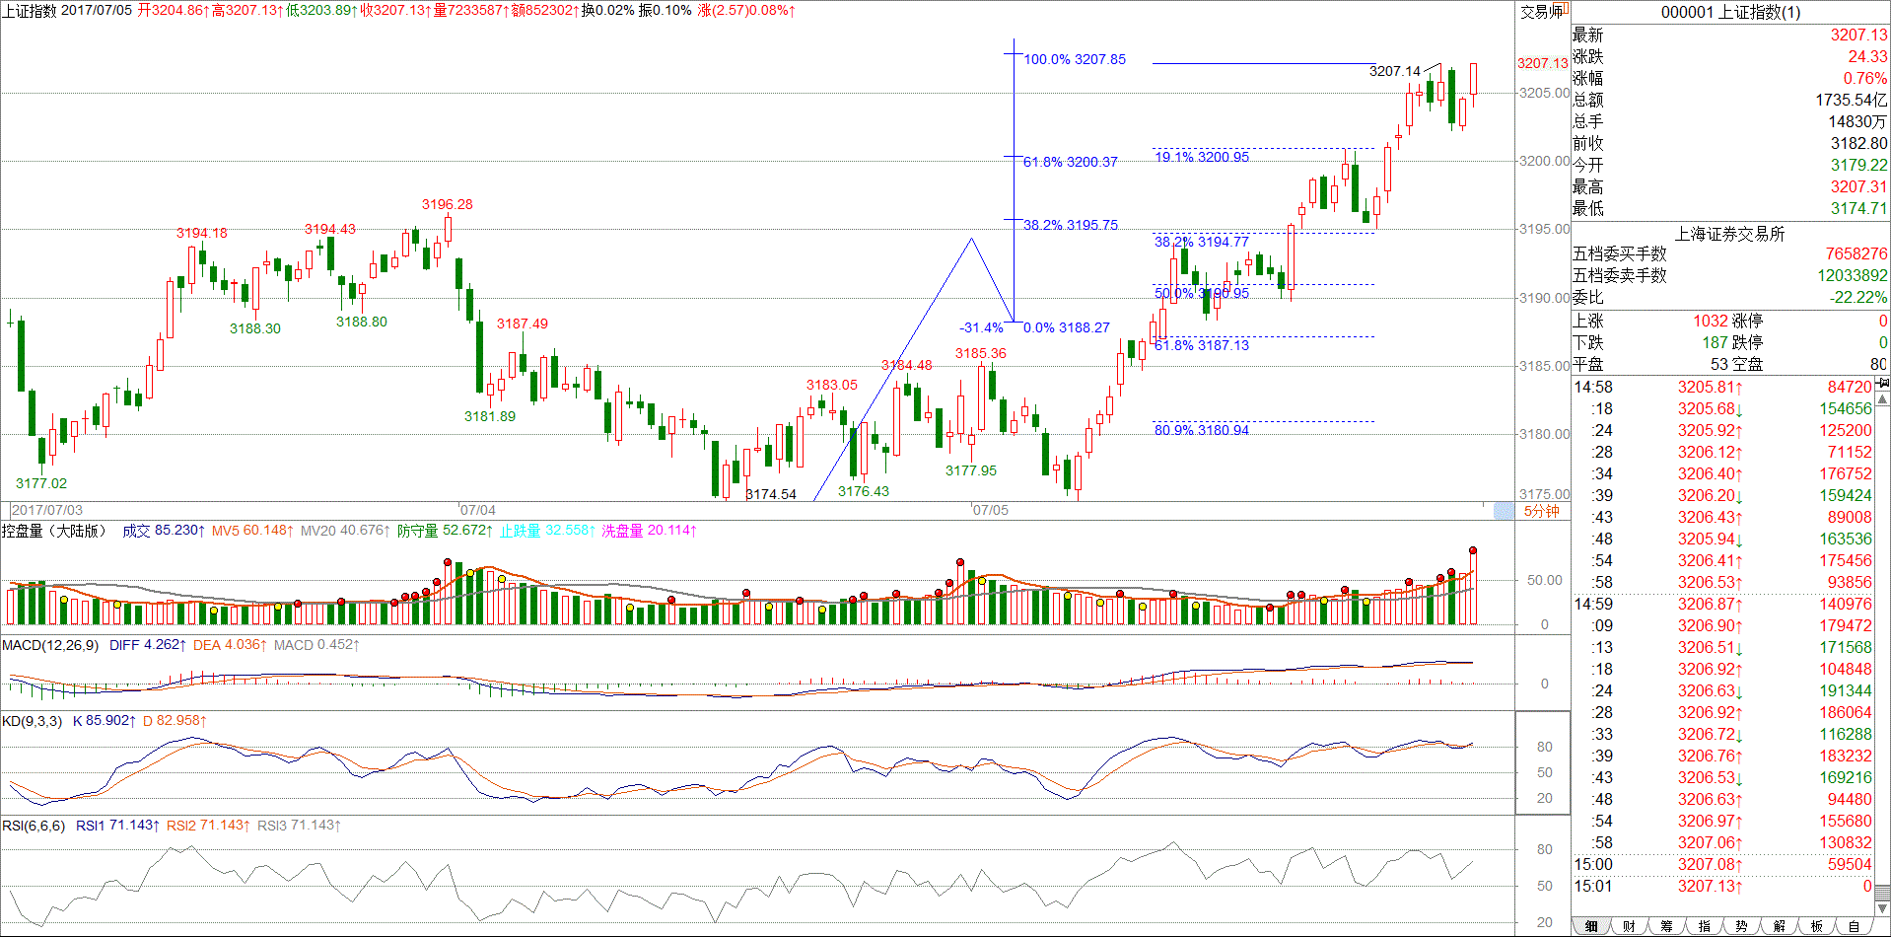The image size is (1891, 937).
Task: Click the 07/05 date marker
Action: (x=991, y=510)
